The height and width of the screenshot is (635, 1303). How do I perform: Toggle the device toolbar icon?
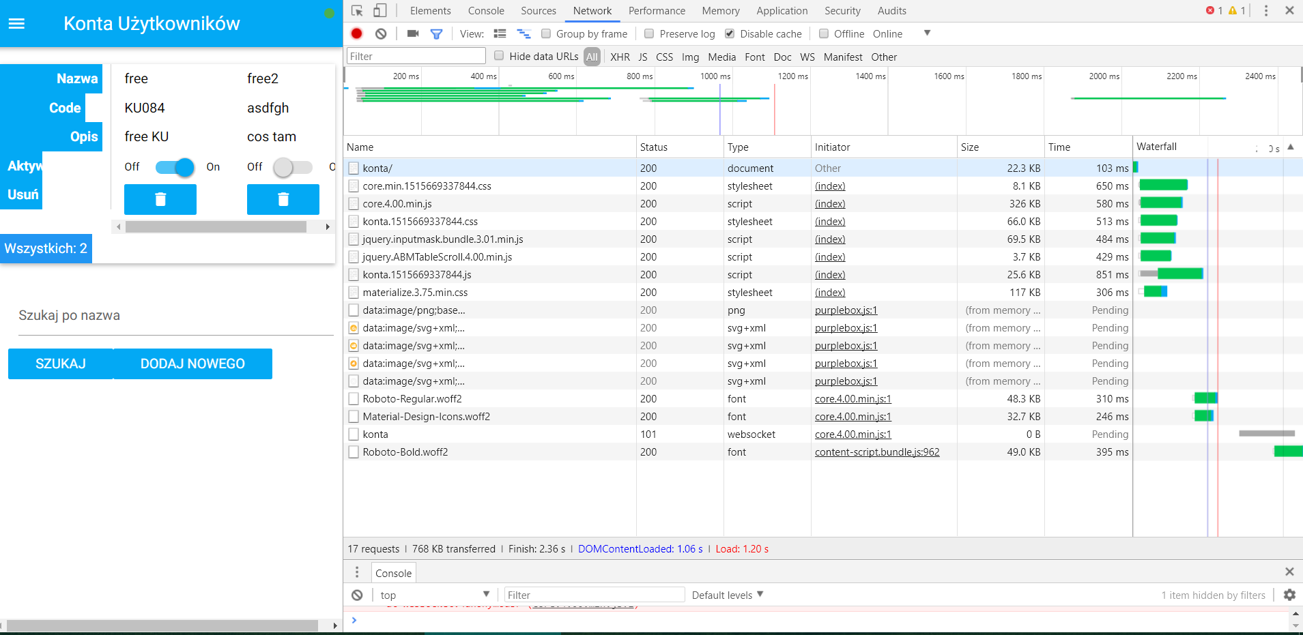(x=380, y=10)
